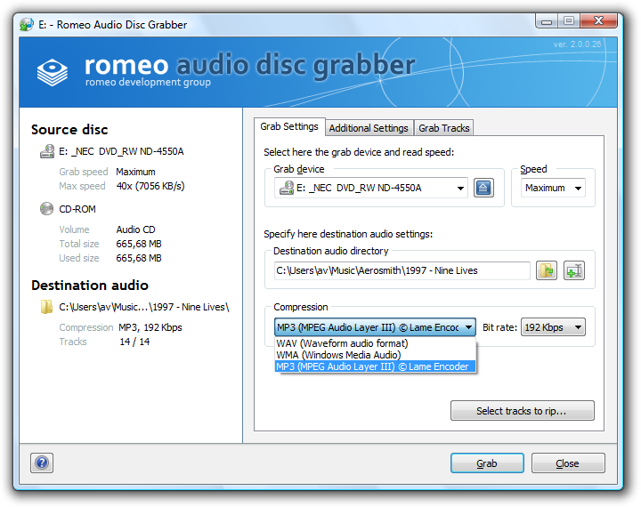Start ripping with the Grab button
This screenshot has width=641, height=507.
(x=487, y=463)
